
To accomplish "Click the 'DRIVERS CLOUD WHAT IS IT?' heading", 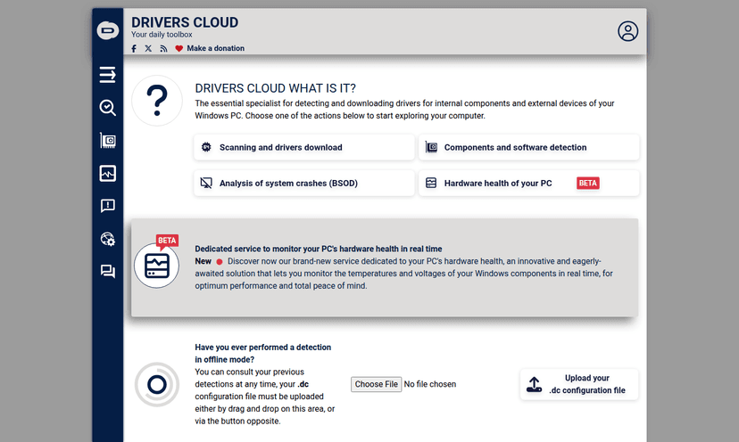I will (x=275, y=88).
